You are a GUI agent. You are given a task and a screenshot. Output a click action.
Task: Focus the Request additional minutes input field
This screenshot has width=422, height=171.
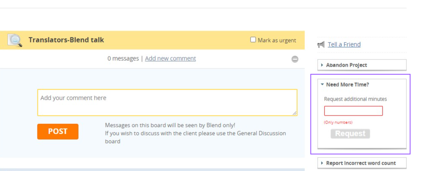click(x=353, y=111)
